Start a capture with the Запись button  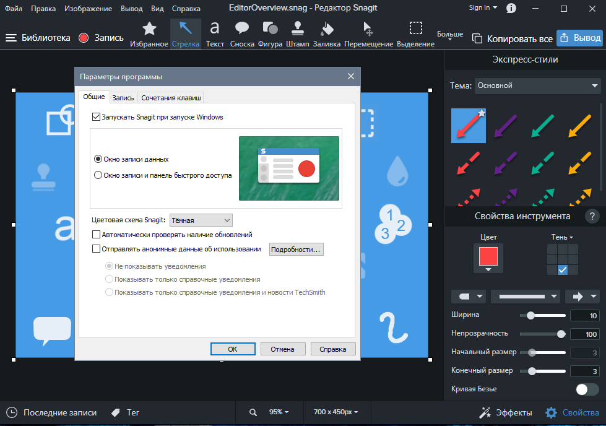coord(102,38)
